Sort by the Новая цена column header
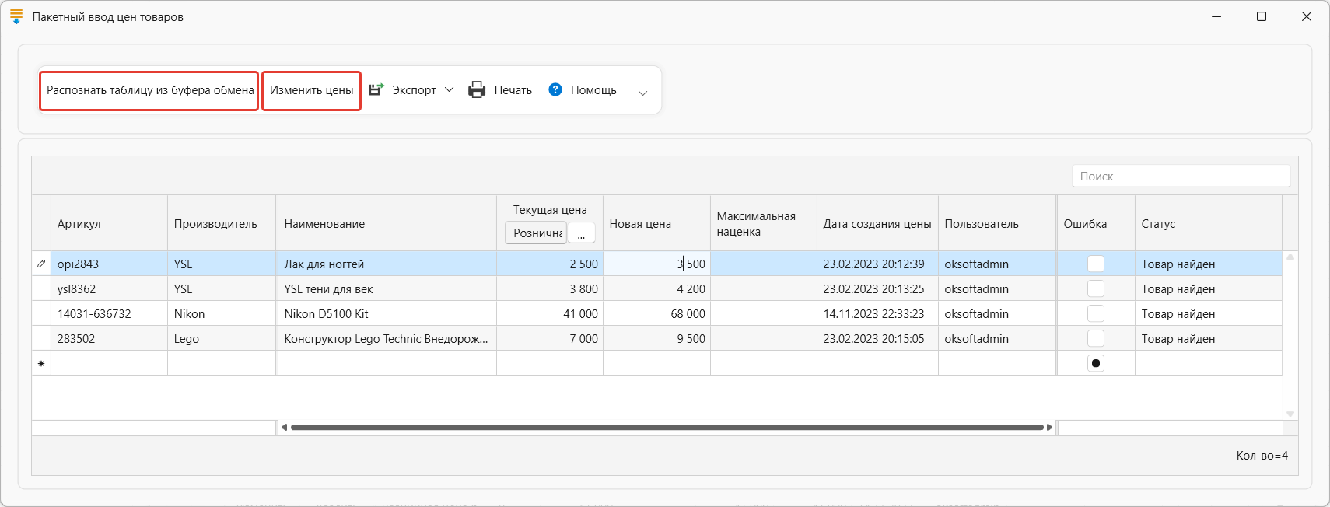Image resolution: width=1330 pixels, height=507 pixels. point(656,223)
